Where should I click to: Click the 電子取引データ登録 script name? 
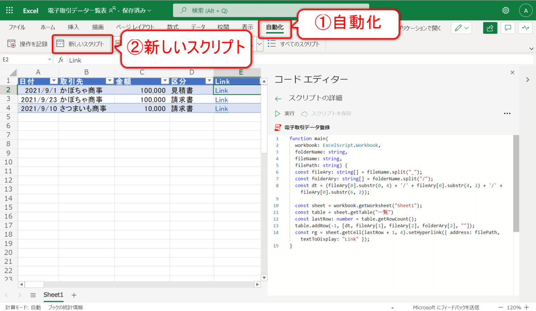click(x=307, y=128)
